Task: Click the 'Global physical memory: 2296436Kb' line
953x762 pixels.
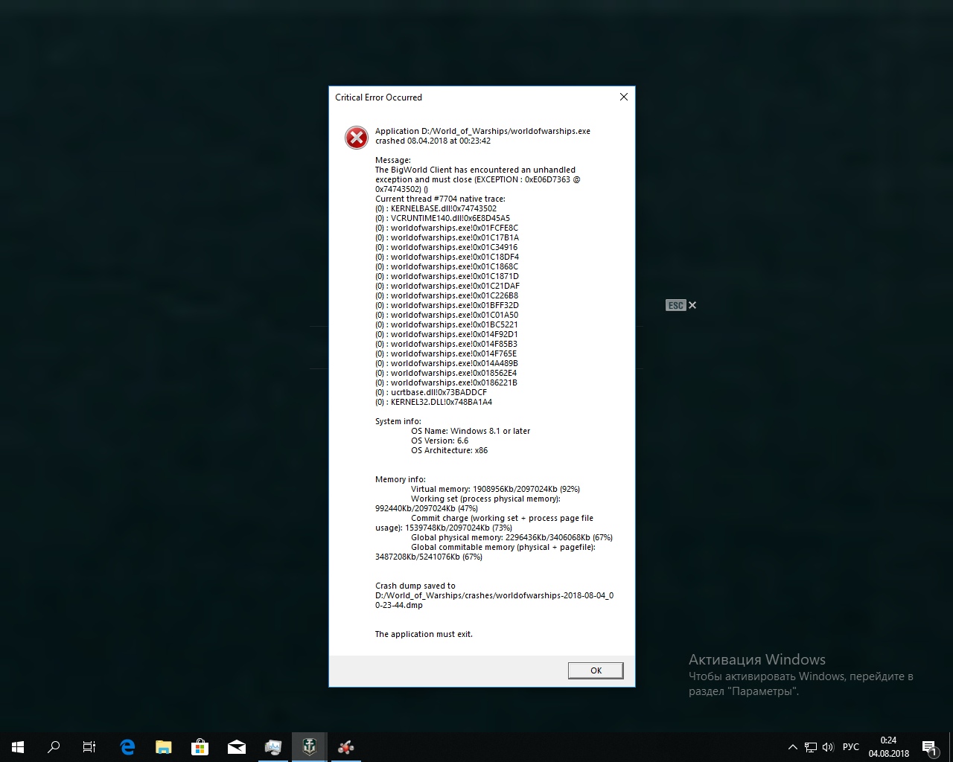Action: pyautogui.click(x=512, y=537)
